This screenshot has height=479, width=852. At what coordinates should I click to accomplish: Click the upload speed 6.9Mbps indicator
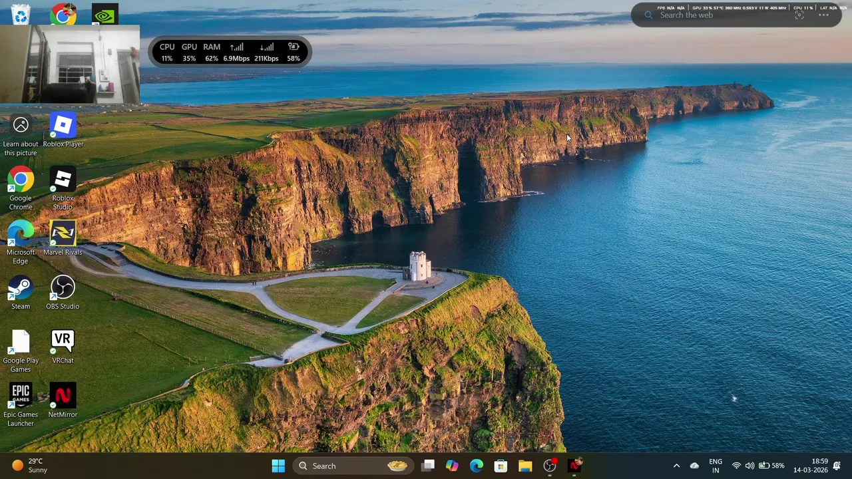coord(236,53)
